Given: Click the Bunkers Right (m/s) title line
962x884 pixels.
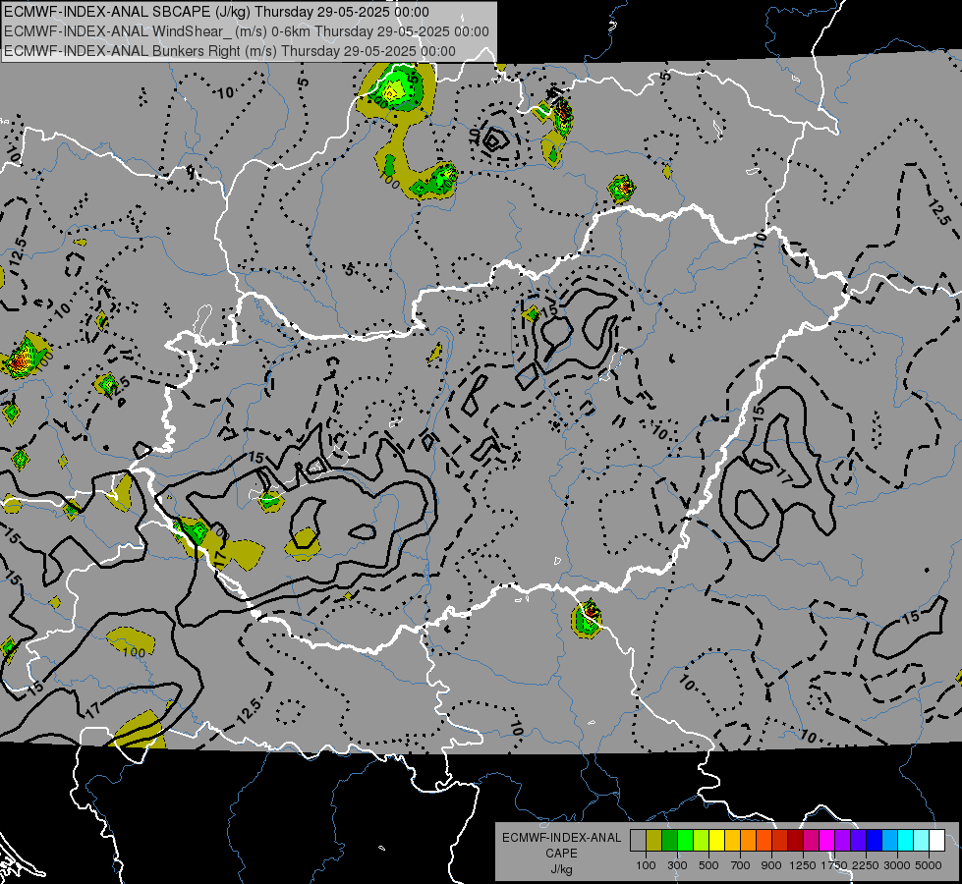Looking at the screenshot, I should coord(230,51).
